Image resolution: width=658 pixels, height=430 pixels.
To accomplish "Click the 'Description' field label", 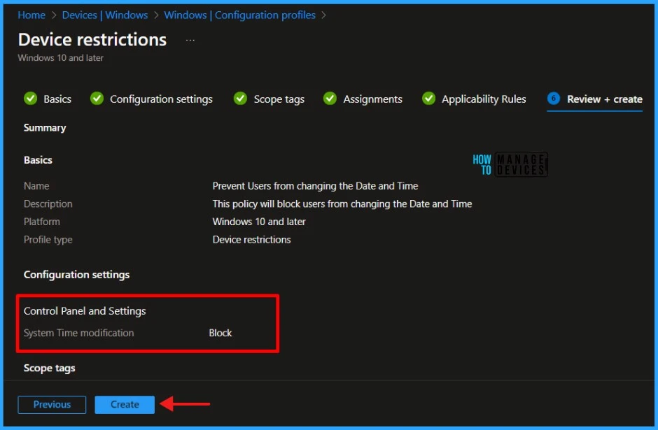I will [48, 203].
